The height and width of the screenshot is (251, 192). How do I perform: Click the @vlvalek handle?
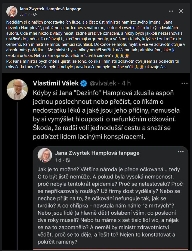point(102,83)
